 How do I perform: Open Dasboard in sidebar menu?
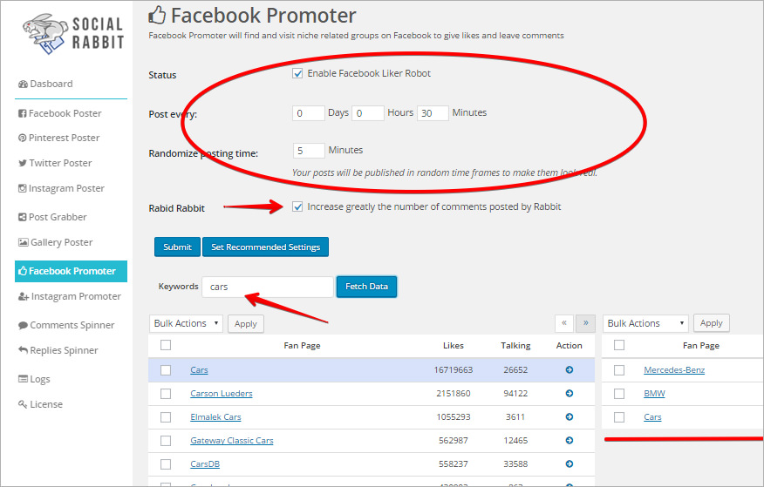[x=51, y=84]
